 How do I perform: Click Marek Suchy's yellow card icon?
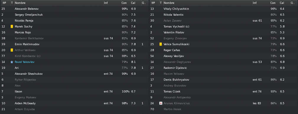(x=12, y=26)
